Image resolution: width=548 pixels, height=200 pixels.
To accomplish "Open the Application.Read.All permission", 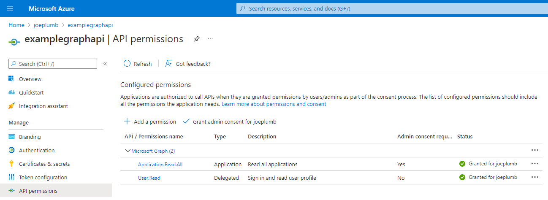I will pyautogui.click(x=160, y=165).
